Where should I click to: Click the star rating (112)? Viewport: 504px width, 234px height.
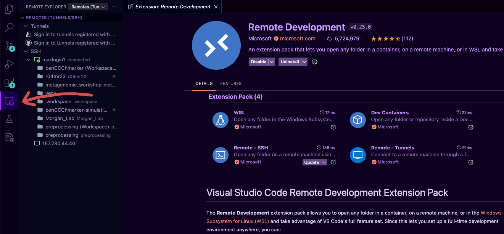392,38
